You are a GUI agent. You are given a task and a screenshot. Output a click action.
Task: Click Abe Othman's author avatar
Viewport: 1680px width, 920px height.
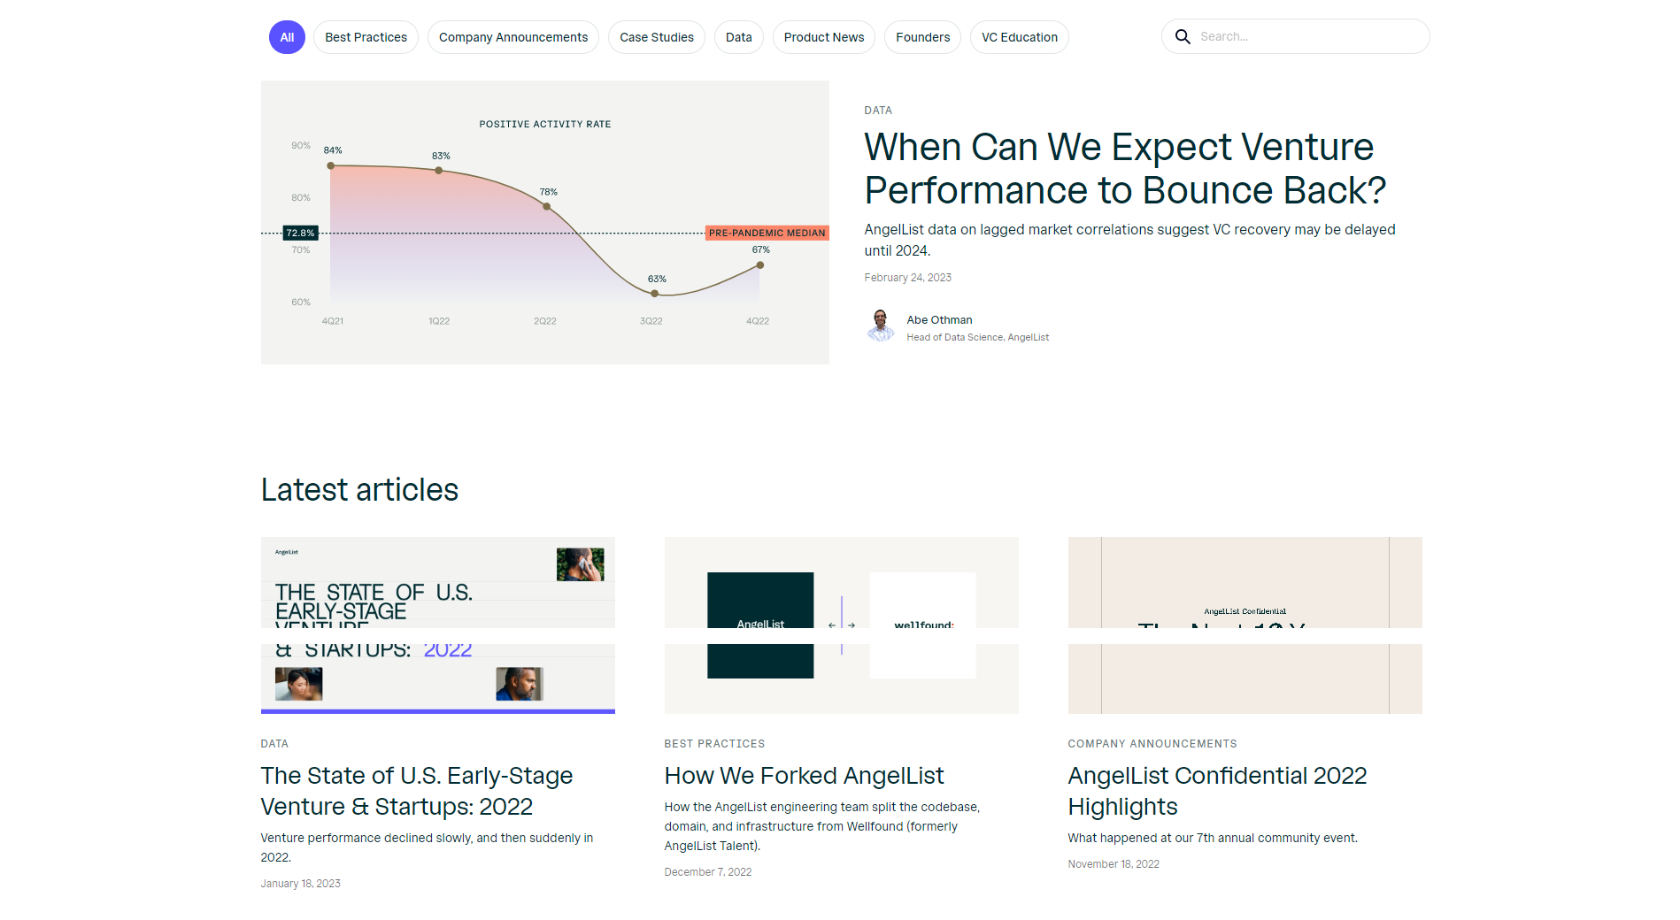880,326
